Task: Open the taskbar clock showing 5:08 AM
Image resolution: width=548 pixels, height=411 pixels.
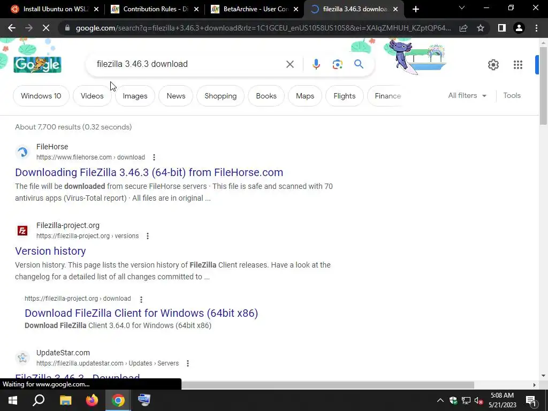Action: point(502,400)
